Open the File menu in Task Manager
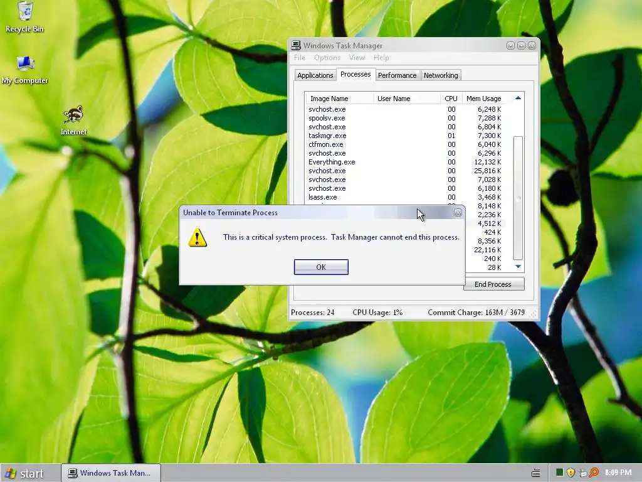This screenshot has width=642, height=482. pos(299,58)
